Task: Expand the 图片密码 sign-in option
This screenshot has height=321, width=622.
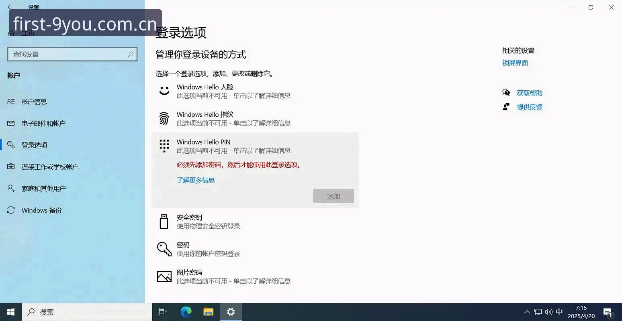Action: (255, 276)
